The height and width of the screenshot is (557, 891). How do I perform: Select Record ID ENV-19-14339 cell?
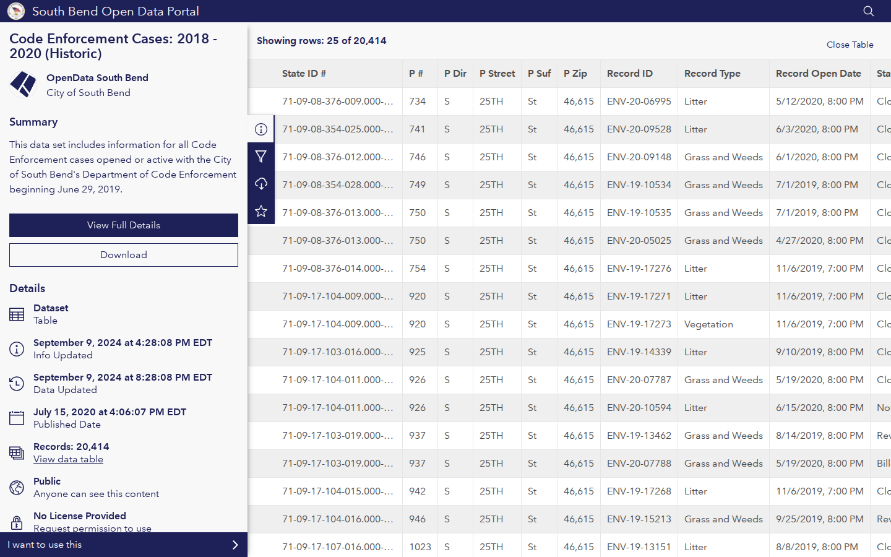(639, 352)
